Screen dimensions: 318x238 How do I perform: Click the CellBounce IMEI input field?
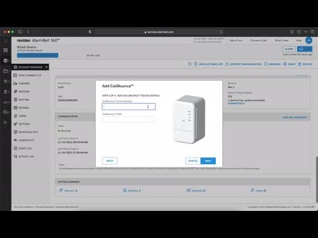tap(129, 120)
